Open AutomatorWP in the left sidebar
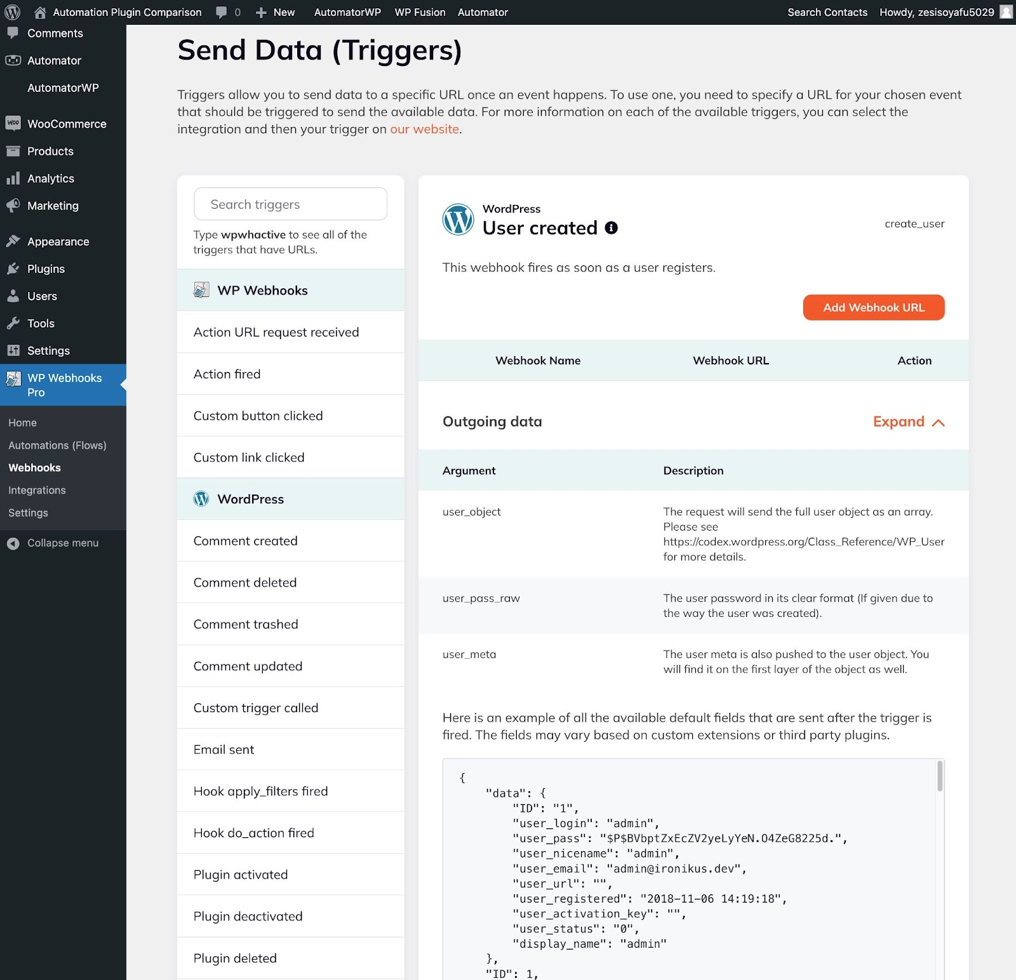This screenshot has height=980, width=1016. (63, 88)
